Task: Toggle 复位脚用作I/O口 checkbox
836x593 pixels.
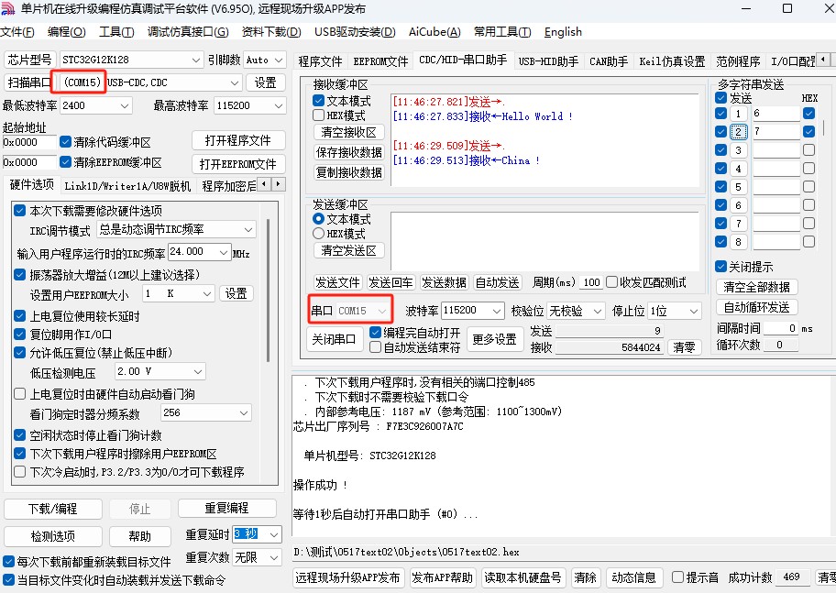Action: coord(20,335)
